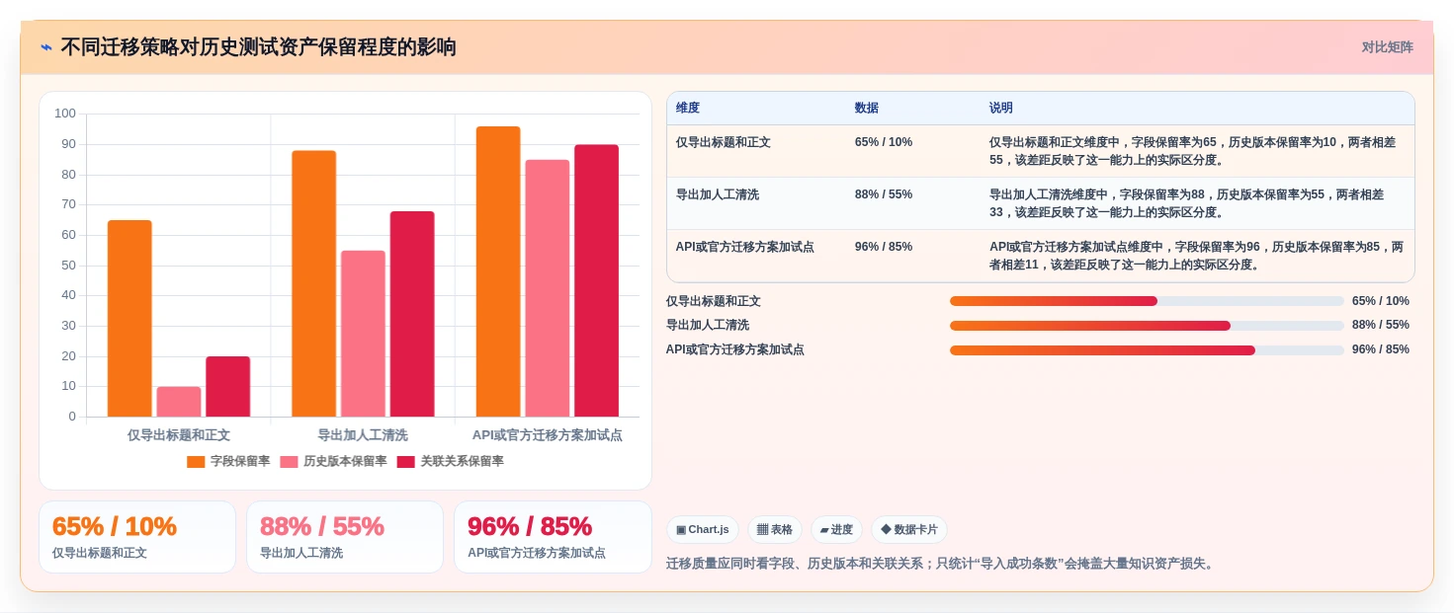Click the lightning icon beside the title

(46, 47)
